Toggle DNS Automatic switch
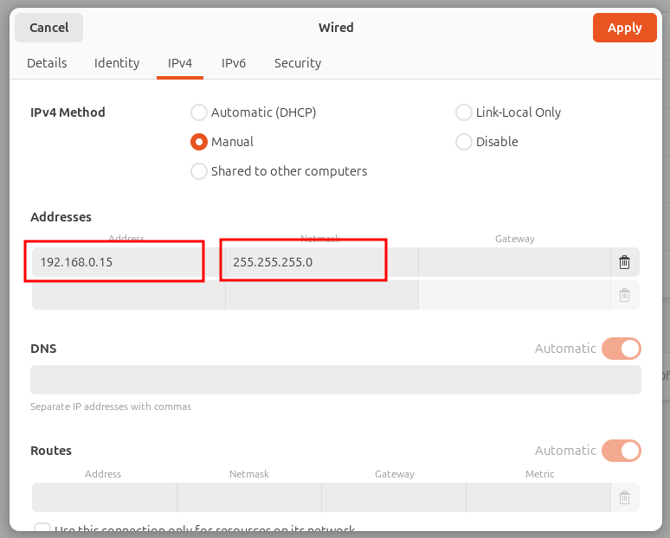 pos(622,349)
